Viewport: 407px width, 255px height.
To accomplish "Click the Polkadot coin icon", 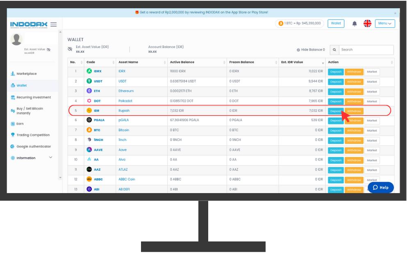I will coord(89,101).
